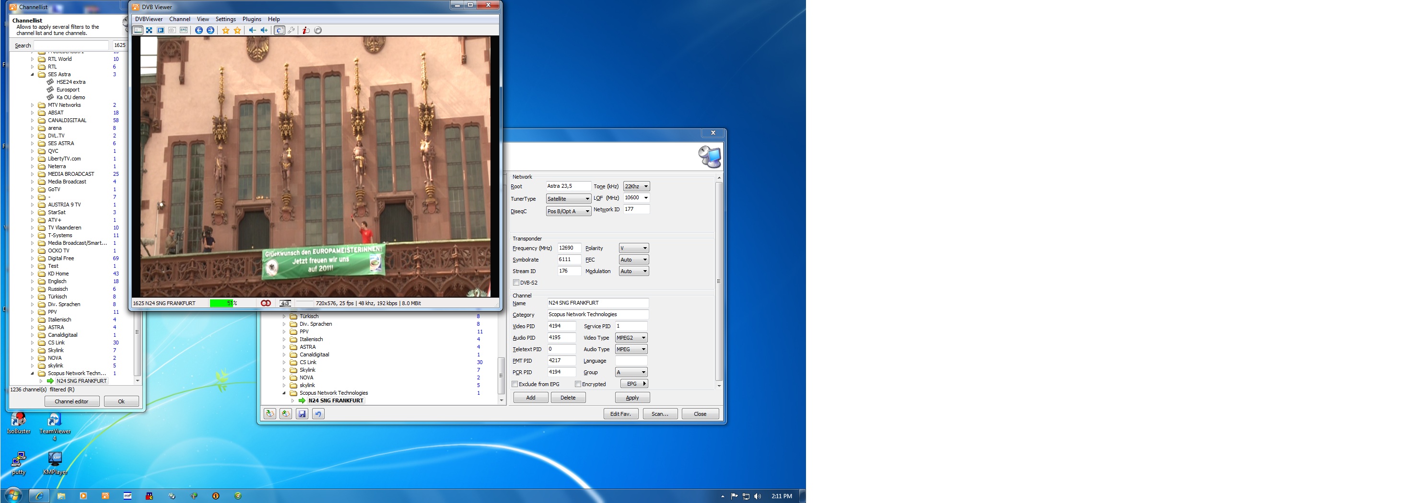Click the channel Name field N24 SNG FRANKFURT
This screenshot has height=503, width=1425.
coord(597,303)
